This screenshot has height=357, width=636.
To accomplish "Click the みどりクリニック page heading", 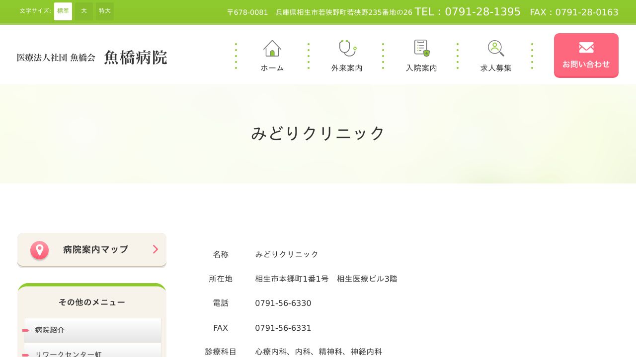I will point(318,133).
